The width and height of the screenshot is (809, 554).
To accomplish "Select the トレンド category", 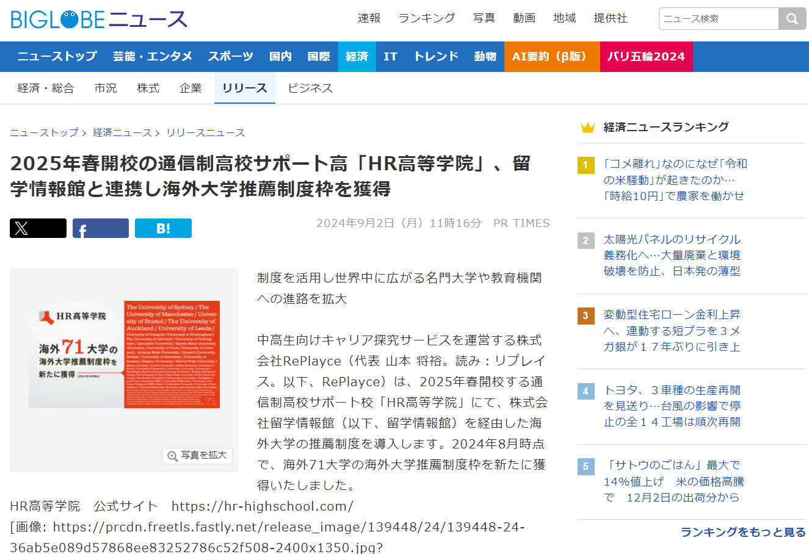I will pos(436,57).
